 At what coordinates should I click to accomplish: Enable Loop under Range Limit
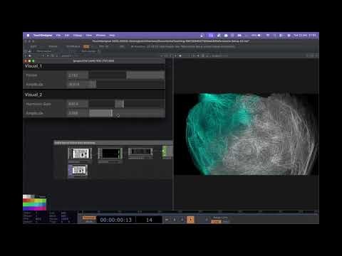pos(216,222)
